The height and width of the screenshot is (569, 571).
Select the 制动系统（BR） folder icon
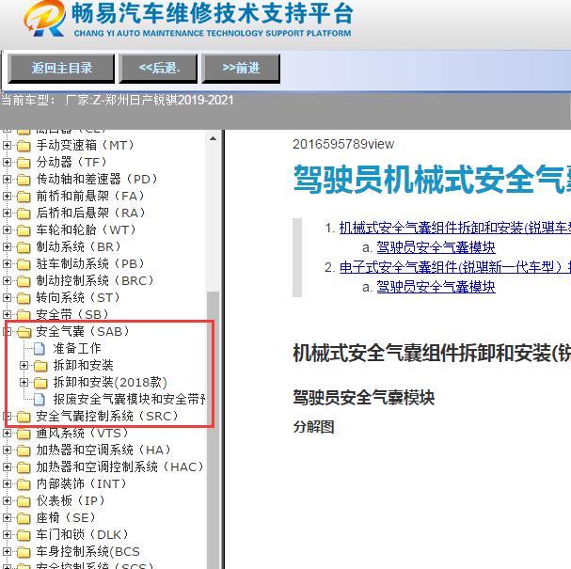click(24, 247)
